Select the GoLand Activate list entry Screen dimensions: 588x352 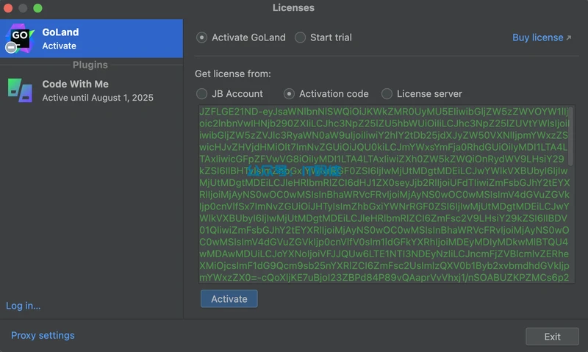pyautogui.click(x=91, y=39)
